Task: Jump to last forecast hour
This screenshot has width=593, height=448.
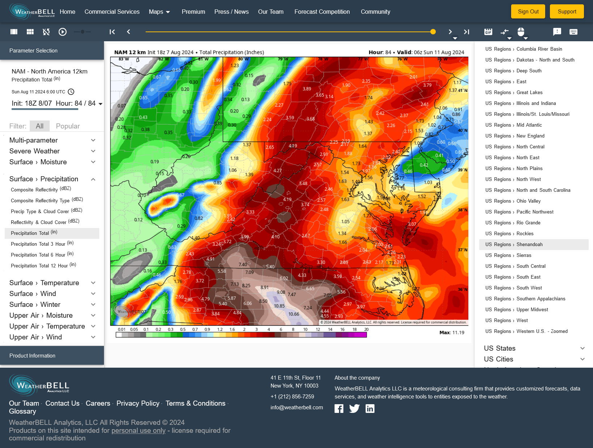Action: coord(467,32)
